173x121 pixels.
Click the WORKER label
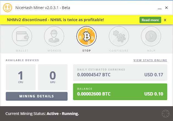coord(54,51)
